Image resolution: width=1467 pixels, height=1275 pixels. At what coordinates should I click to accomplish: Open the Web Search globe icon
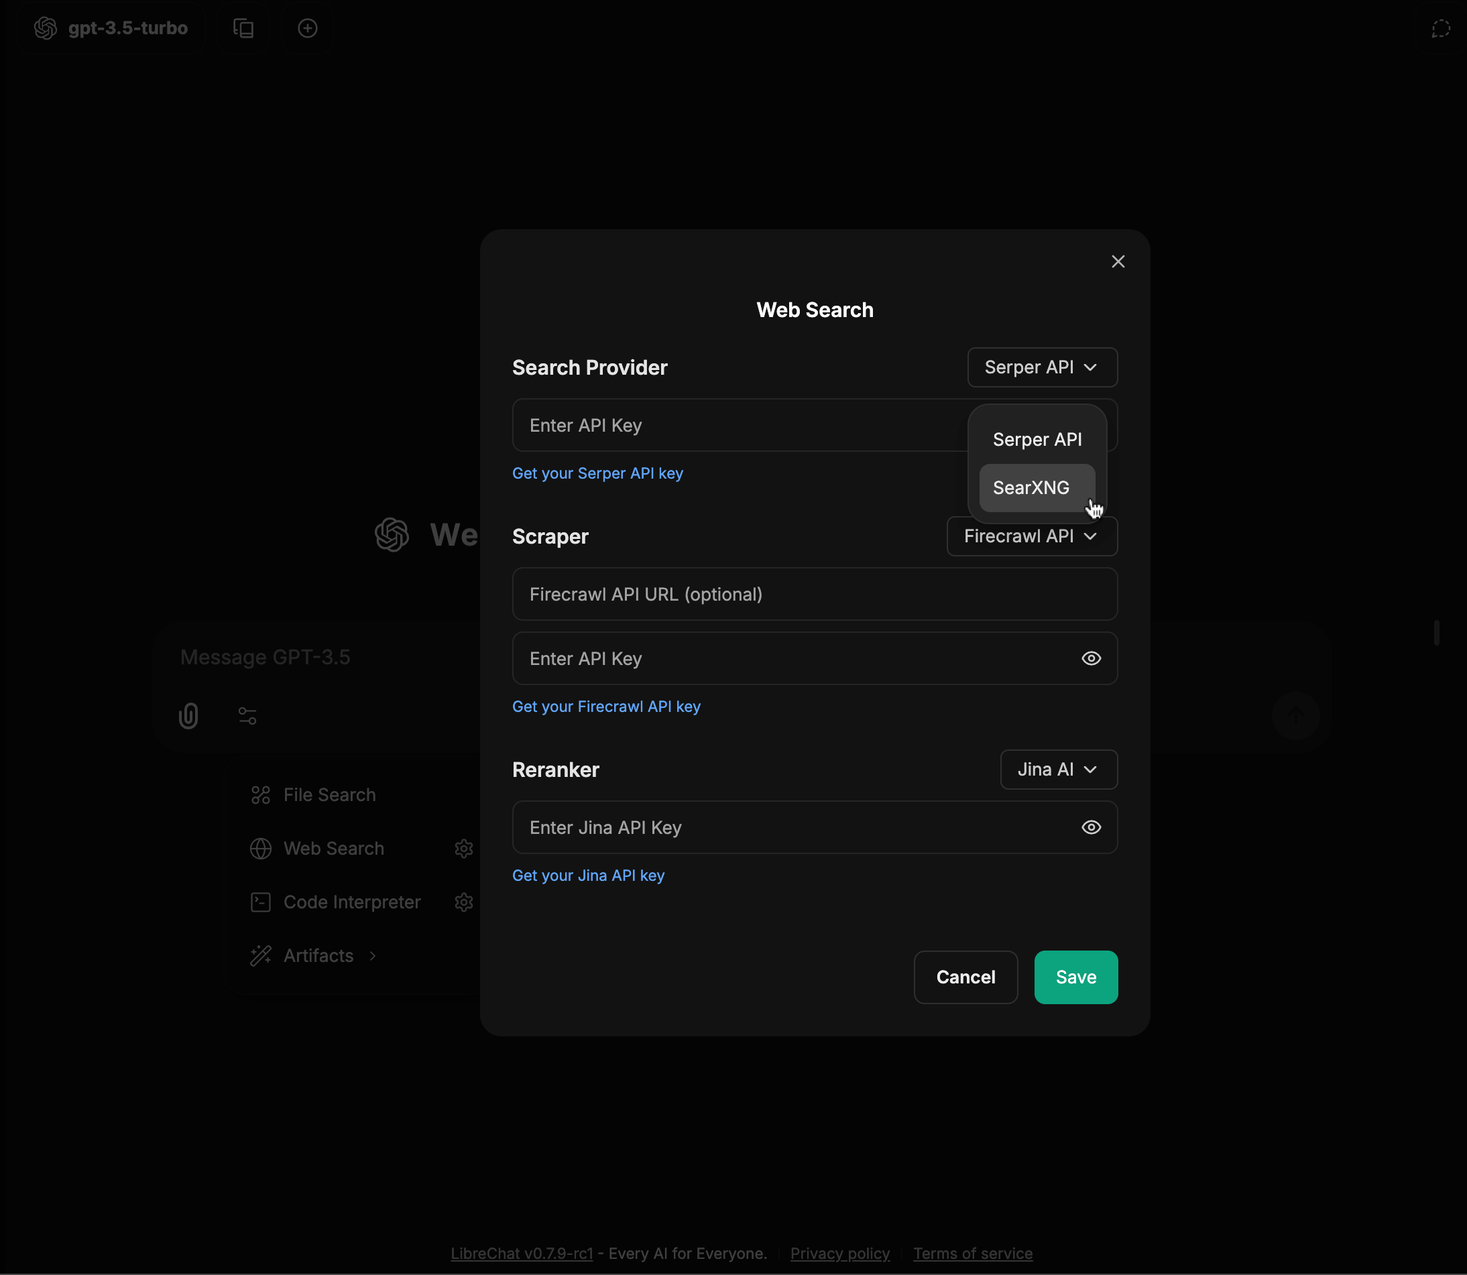point(260,848)
